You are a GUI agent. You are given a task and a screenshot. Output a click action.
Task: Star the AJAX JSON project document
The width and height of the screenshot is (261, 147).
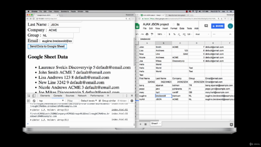[x=174, y=24]
